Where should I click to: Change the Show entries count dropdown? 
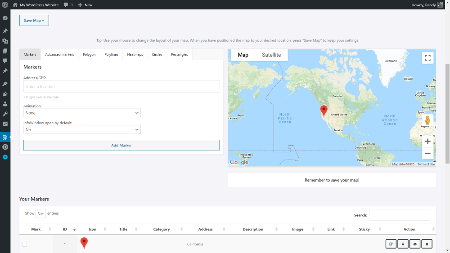(40, 213)
